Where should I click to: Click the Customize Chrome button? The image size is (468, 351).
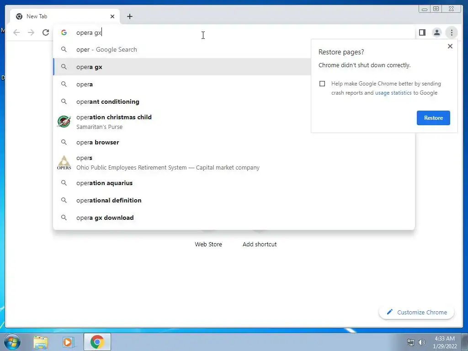coord(417,312)
